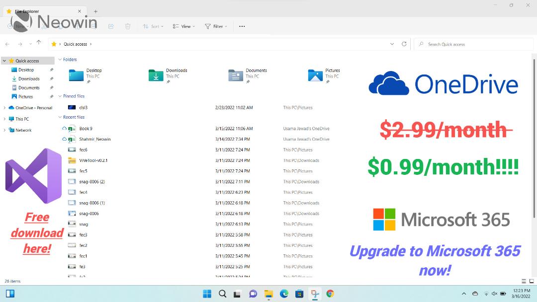This screenshot has width=537, height=302.
Task: Click the Windows Start button
Action: 207,294
